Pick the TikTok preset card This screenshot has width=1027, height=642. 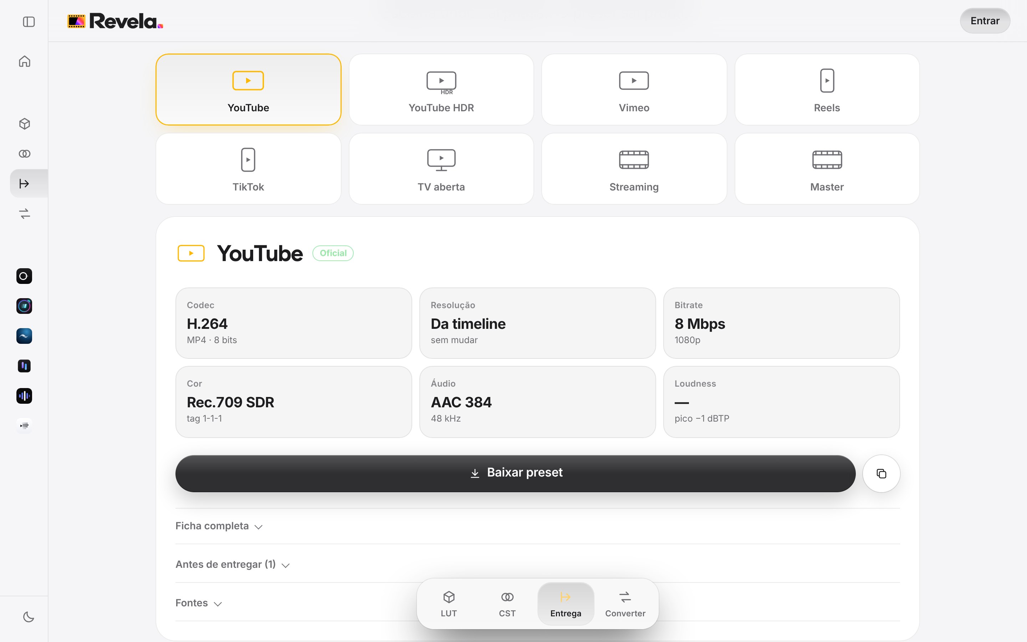click(248, 169)
